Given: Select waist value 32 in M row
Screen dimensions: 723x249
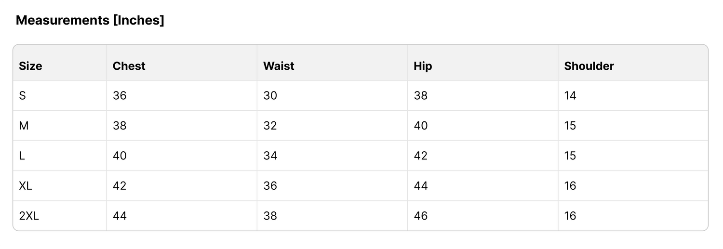Looking at the screenshot, I should coord(270,126).
